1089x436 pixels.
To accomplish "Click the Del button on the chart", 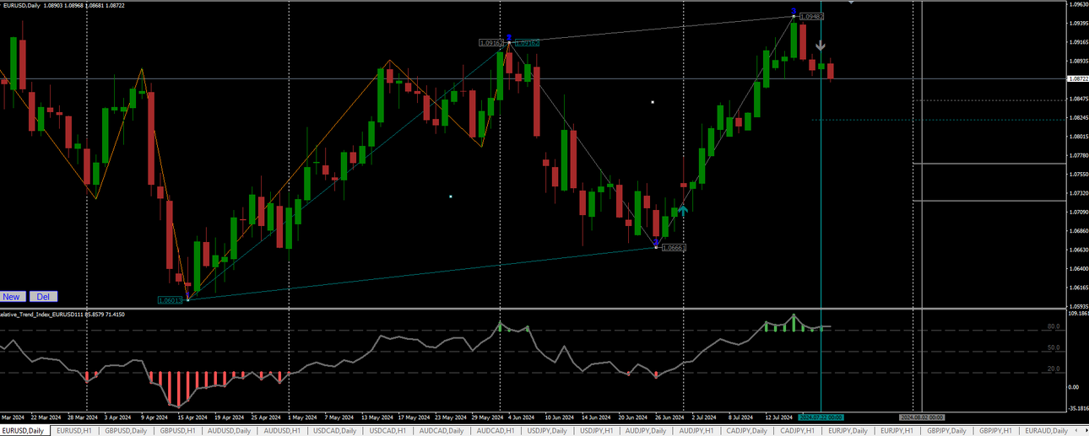I will coord(43,297).
